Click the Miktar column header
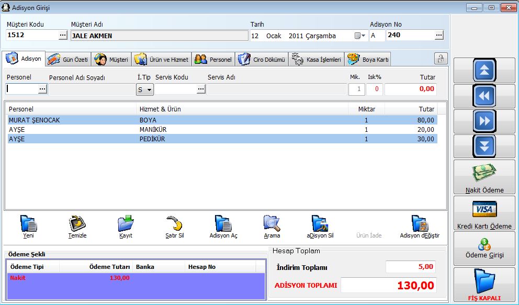This screenshot has height=305, width=519. click(x=367, y=109)
